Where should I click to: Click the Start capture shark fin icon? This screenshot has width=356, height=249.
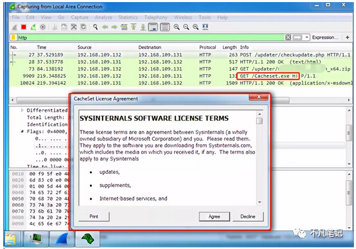[15, 27]
